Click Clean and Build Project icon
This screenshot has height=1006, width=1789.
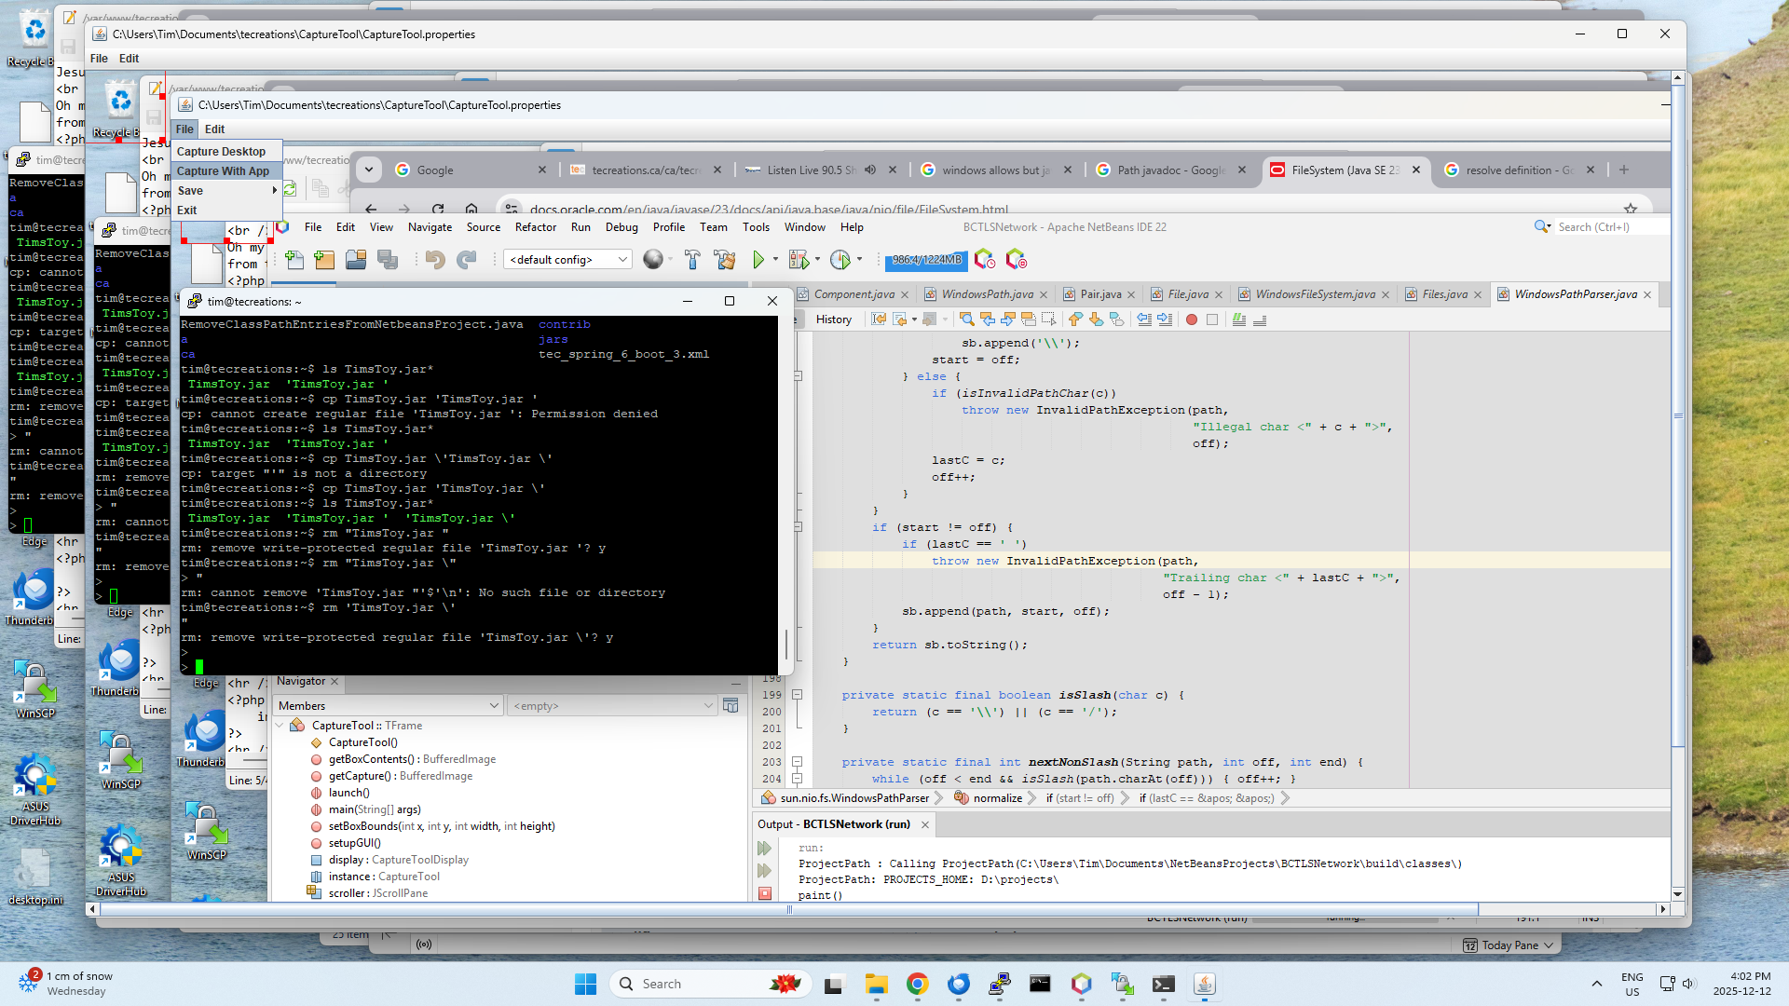[x=724, y=260]
